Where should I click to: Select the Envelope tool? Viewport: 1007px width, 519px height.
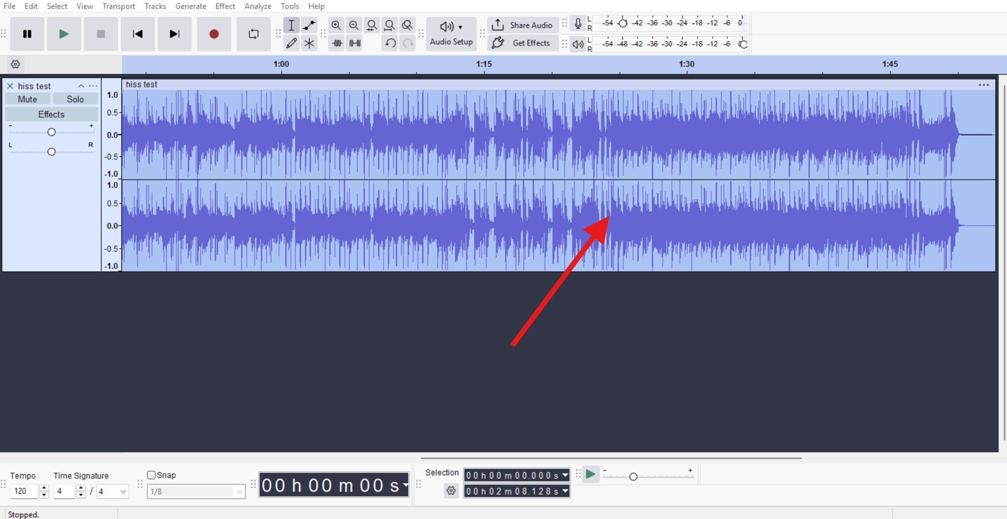click(309, 25)
